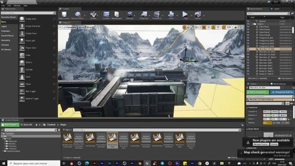Select the Sphere Trigger placement icon
This screenshot has height=166, width=295.
pos(22,99)
